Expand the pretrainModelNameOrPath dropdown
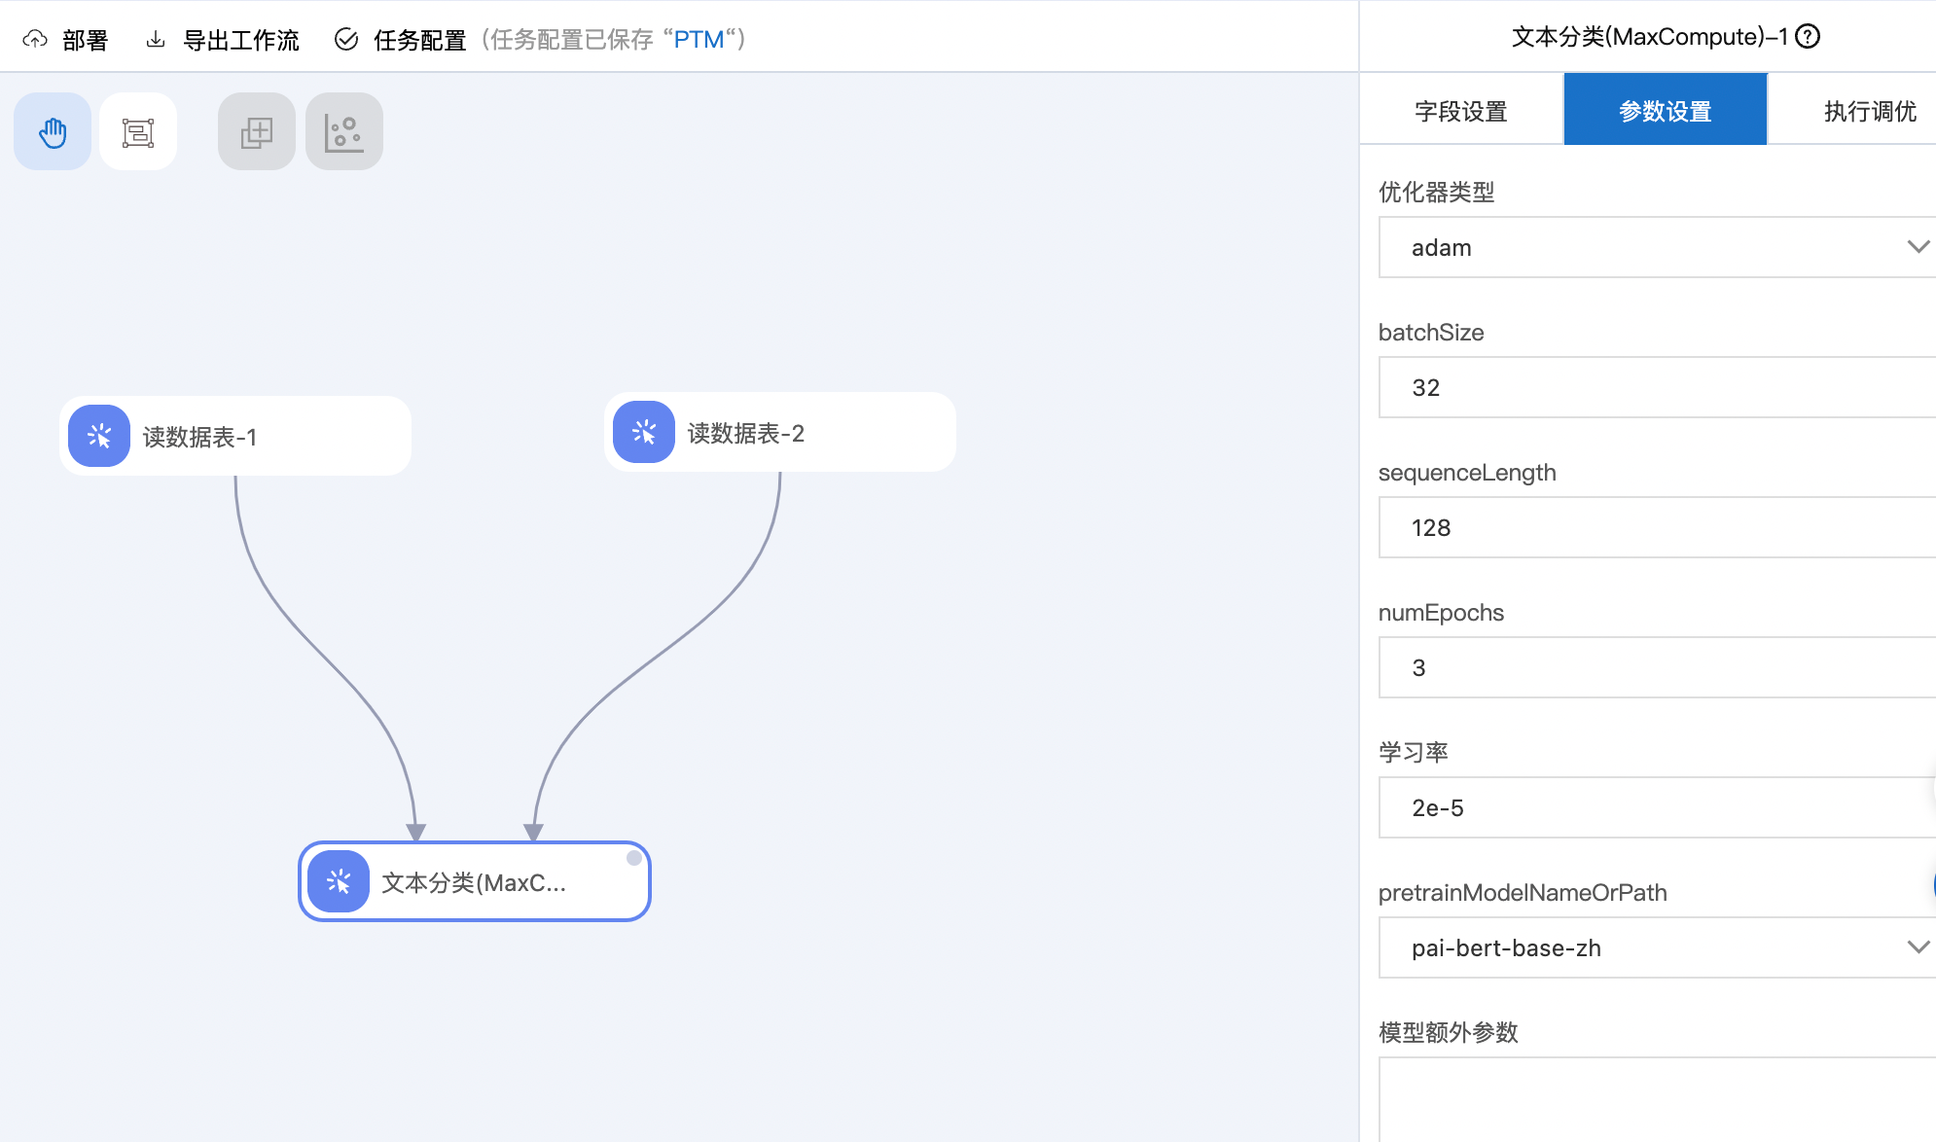This screenshot has width=1936, height=1142. 1657,947
